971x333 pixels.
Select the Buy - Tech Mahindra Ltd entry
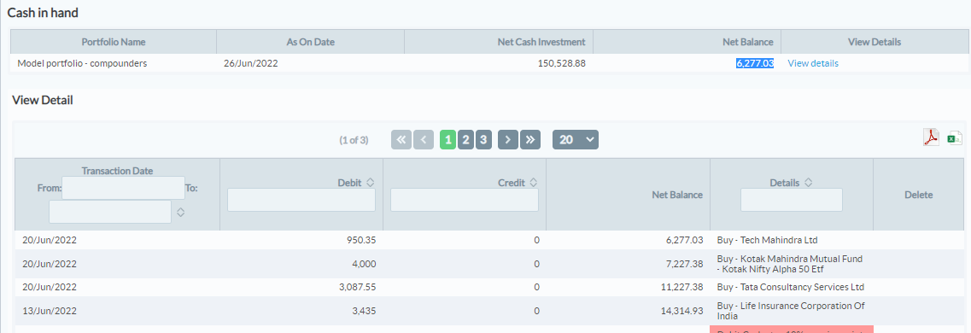click(x=767, y=240)
